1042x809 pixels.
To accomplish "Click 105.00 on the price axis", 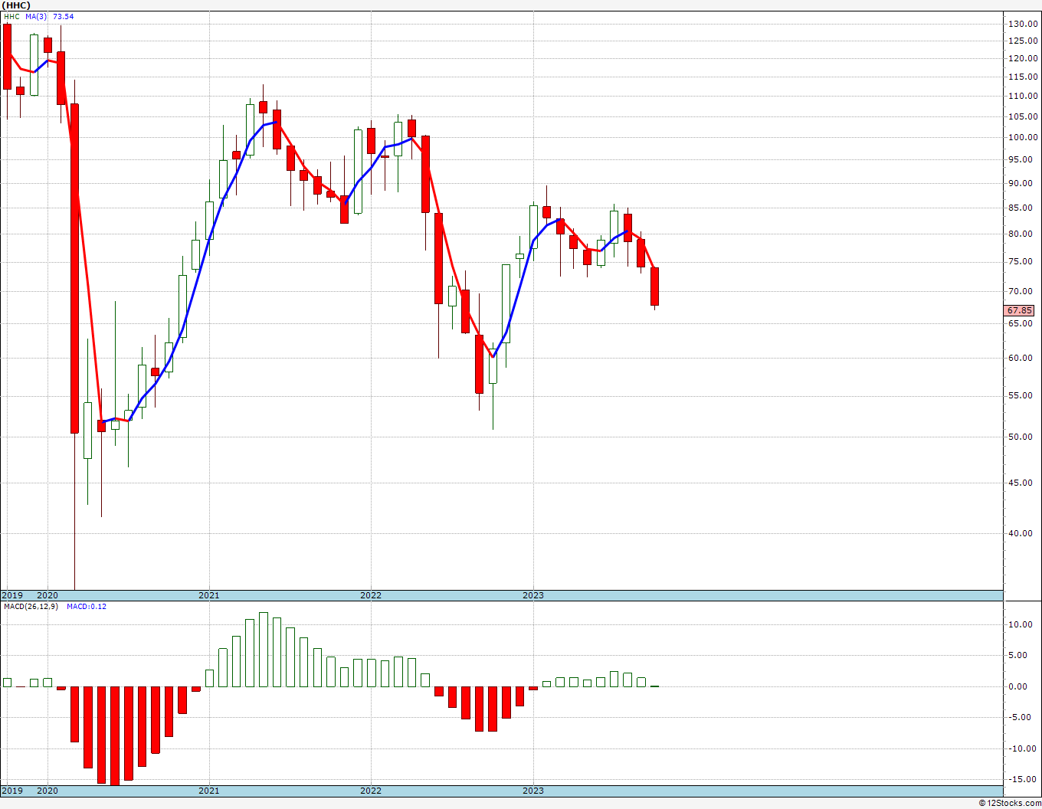I will [x=1023, y=116].
